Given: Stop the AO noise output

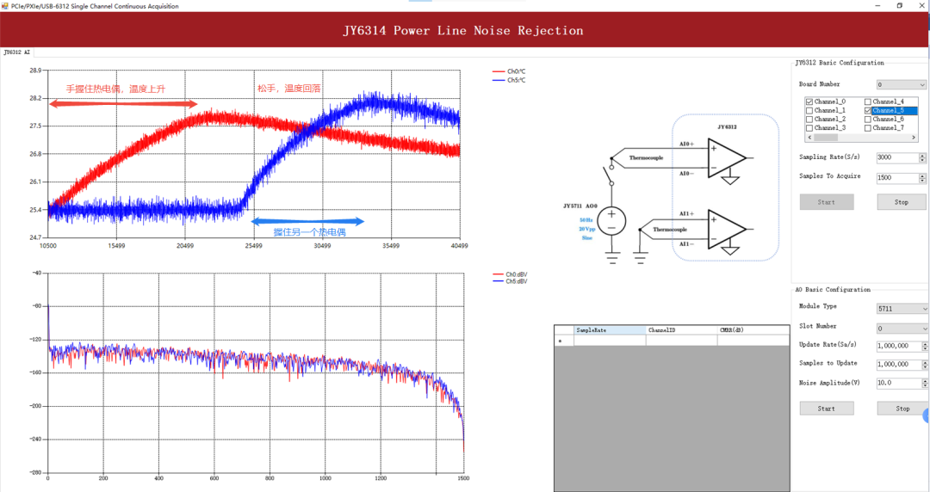Looking at the screenshot, I should 902,409.
